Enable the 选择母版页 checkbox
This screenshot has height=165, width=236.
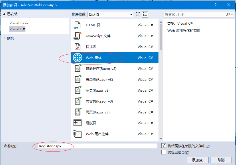pos(164,152)
